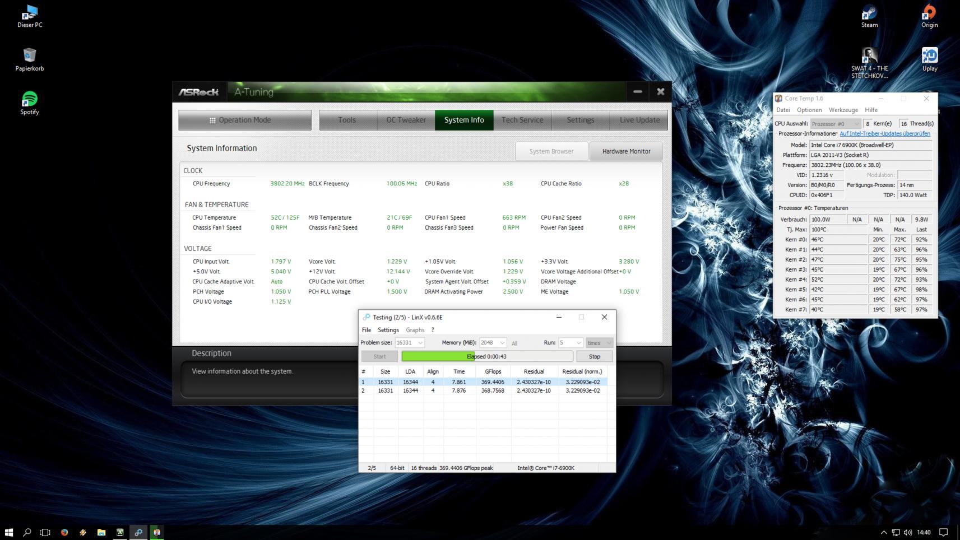Expand the Run count dropdown in LinX
Image resolution: width=960 pixels, height=540 pixels.
[x=578, y=343]
